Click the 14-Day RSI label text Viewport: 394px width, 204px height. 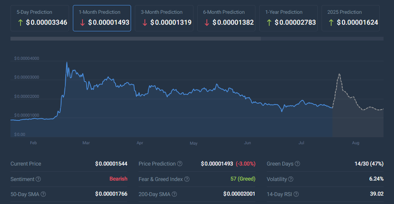pos(279,194)
